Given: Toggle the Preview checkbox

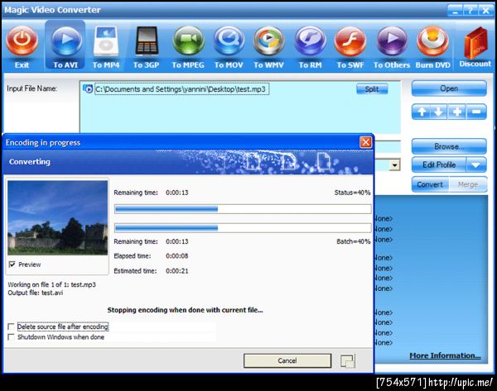Looking at the screenshot, I should tap(12, 265).
